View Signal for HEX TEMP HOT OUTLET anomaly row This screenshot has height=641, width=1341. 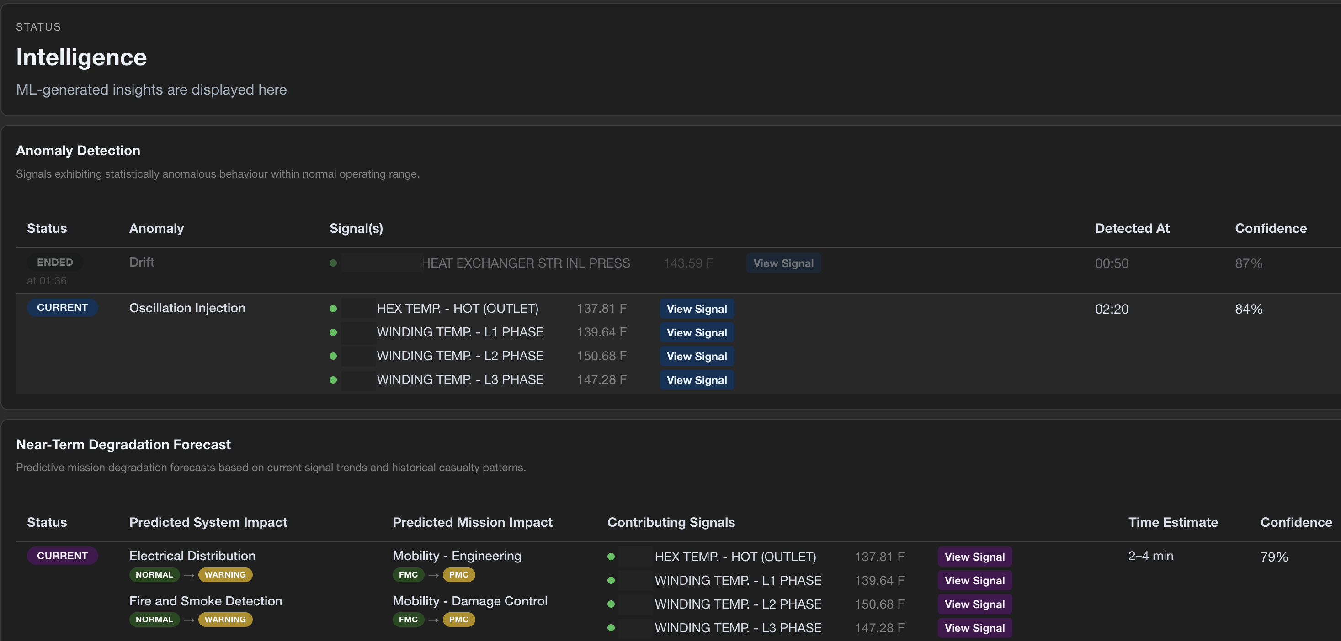697,309
